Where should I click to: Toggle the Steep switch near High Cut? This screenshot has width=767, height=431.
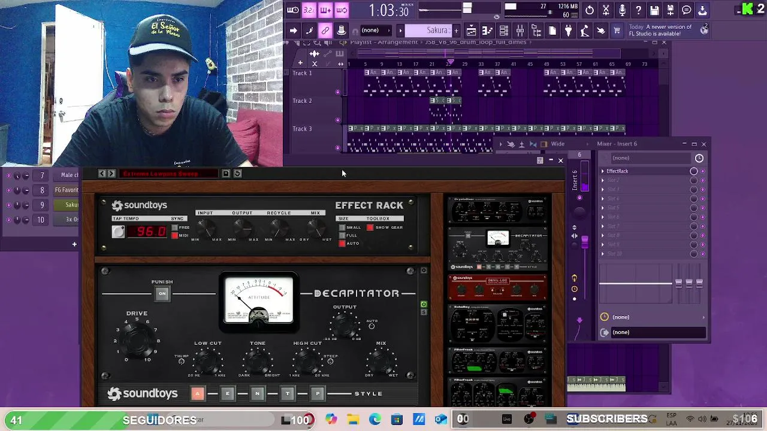330,362
